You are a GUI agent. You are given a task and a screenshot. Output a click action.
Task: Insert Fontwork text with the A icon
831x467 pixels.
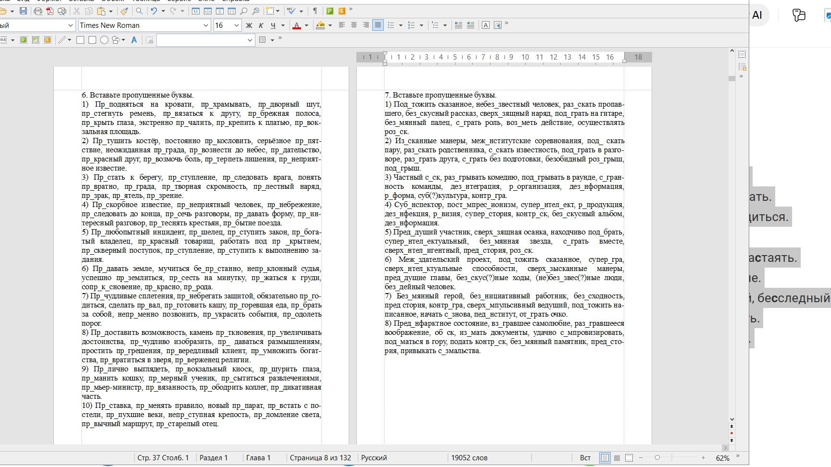tap(134, 40)
